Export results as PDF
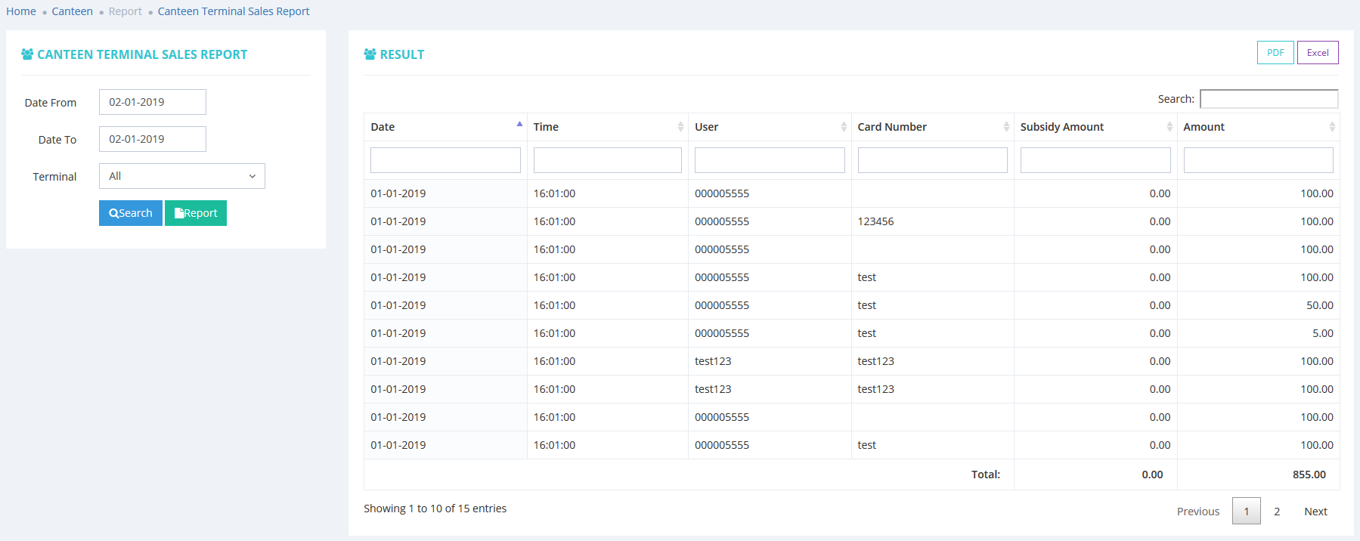The width and height of the screenshot is (1360, 541). [1275, 53]
